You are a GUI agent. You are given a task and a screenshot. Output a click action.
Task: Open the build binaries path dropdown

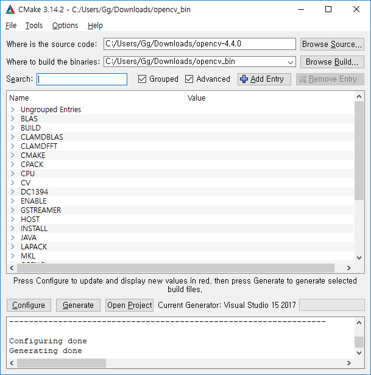tap(290, 62)
